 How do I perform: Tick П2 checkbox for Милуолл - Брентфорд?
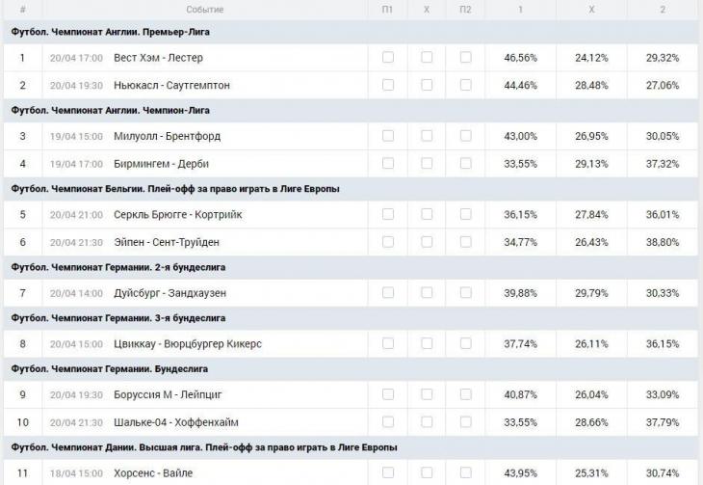click(465, 136)
